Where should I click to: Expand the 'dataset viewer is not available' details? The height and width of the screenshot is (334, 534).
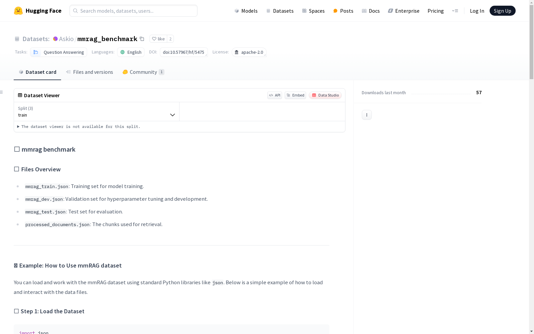coord(79,127)
